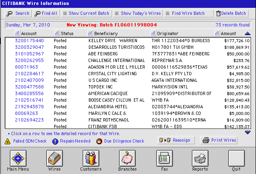Open account 3101052967 wire record
Screen dimensions: 256x174
(x=29, y=54)
